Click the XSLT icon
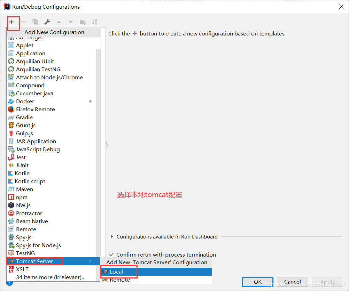Screen dimensions: 349x291 11,269
